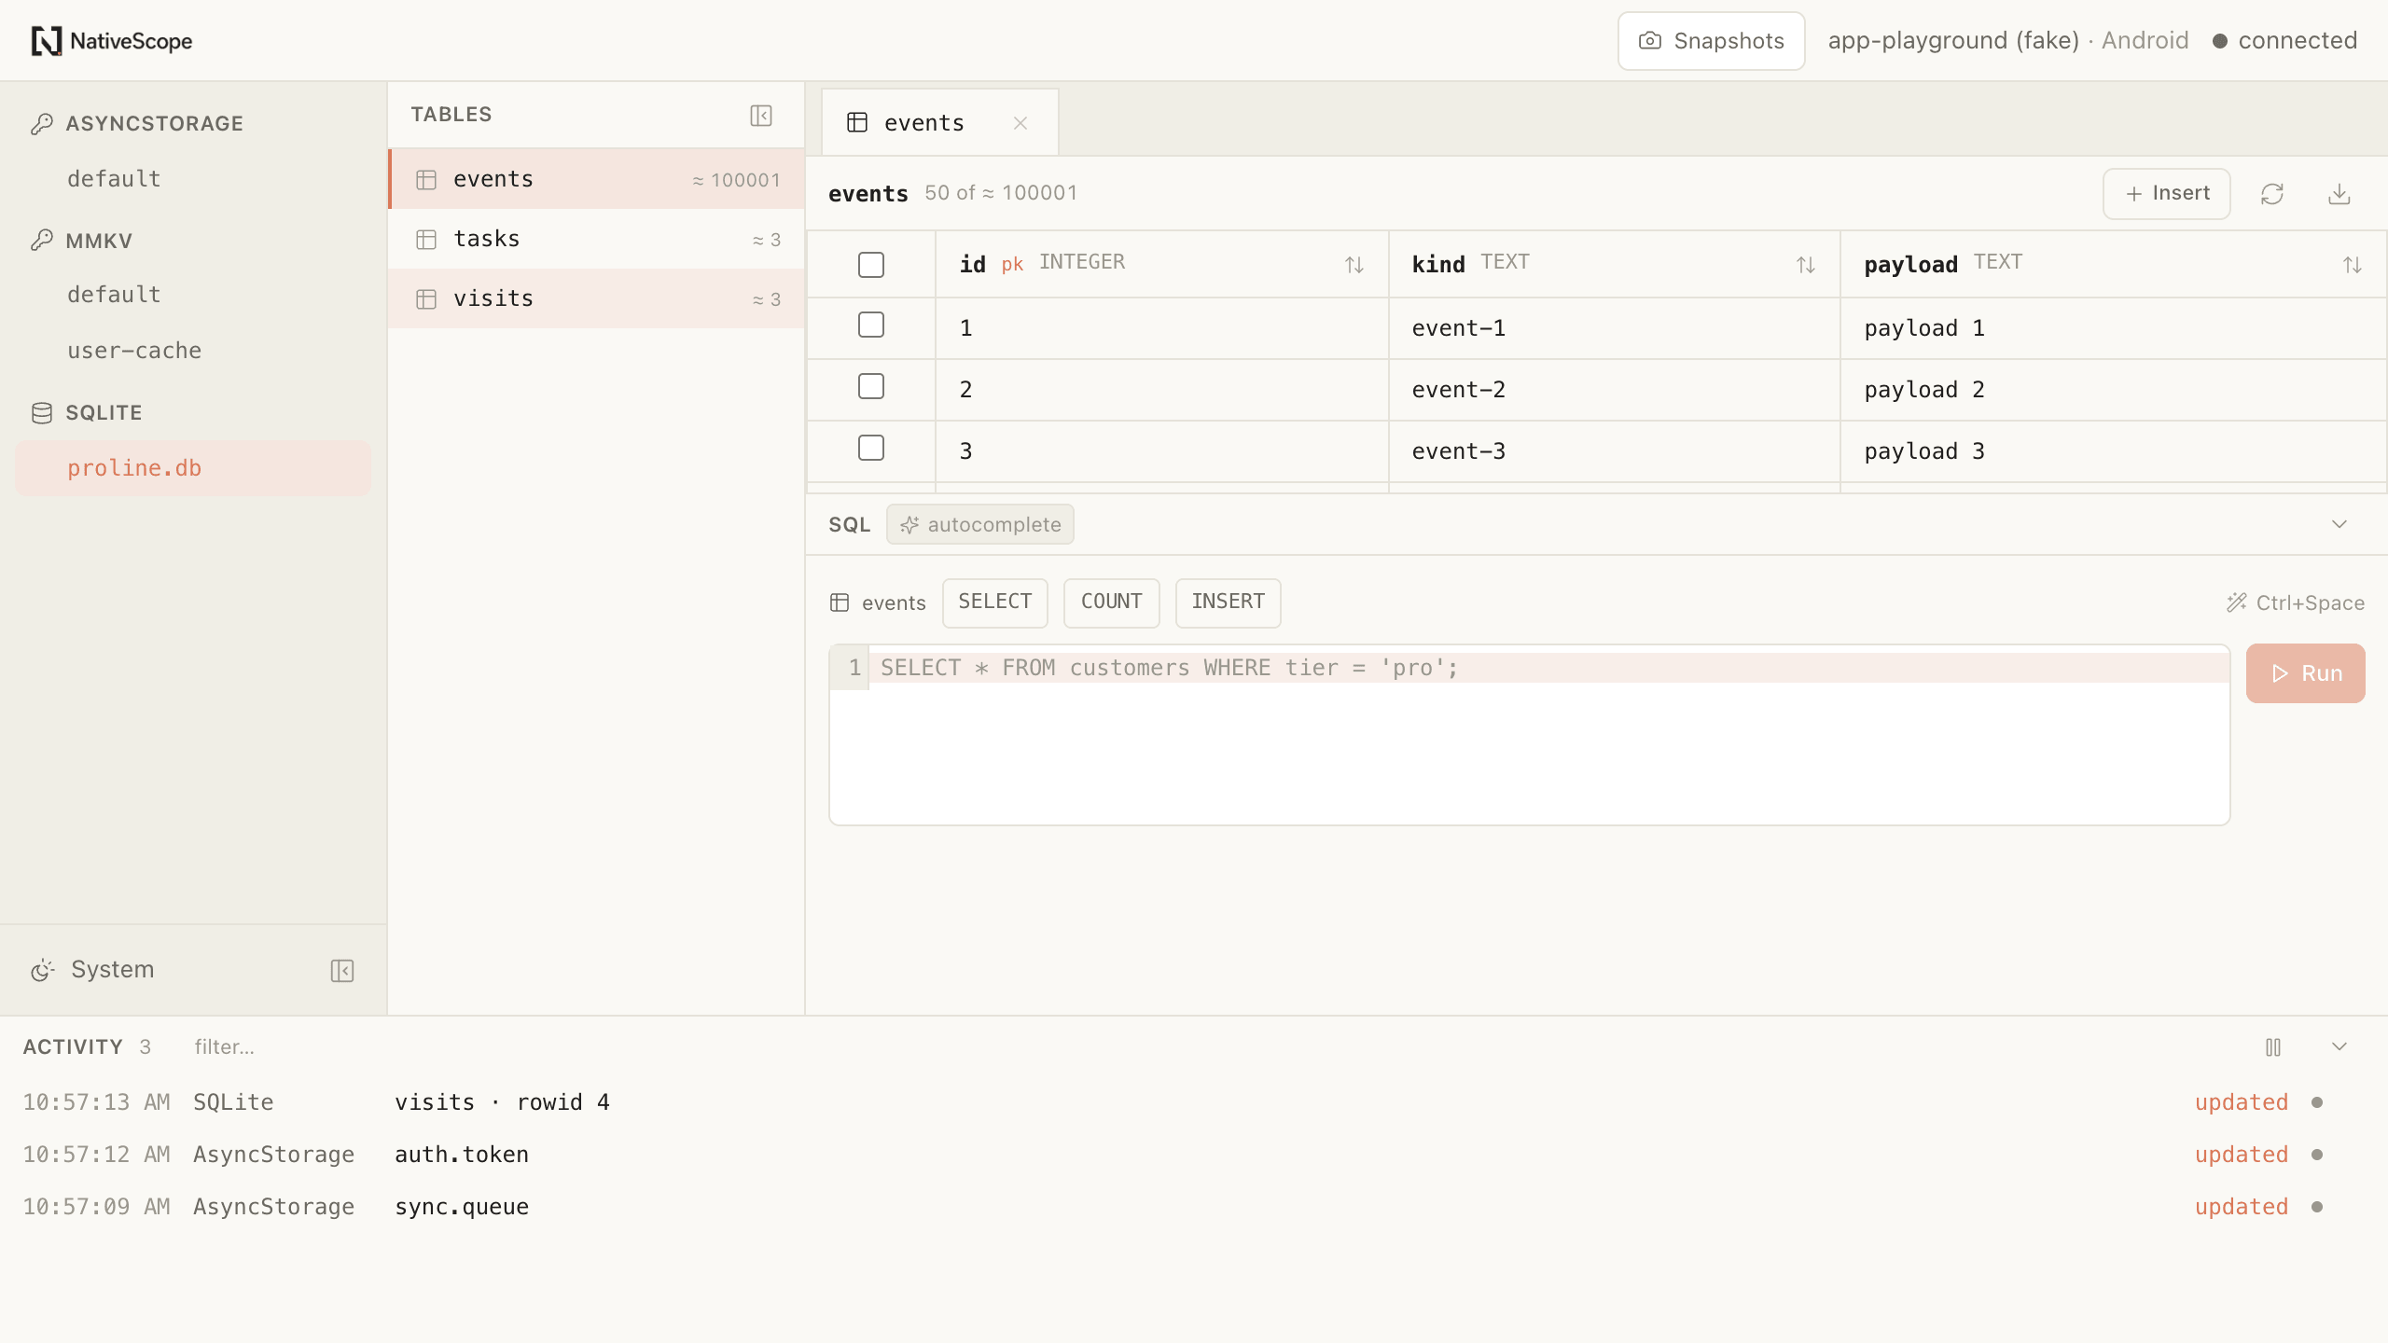Click into the SQL editor field
Image resolution: width=2388 pixels, height=1343 pixels.
tap(1530, 735)
